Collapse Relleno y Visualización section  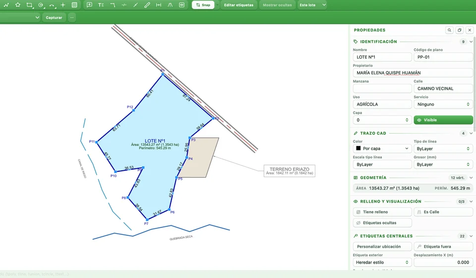[x=471, y=202]
